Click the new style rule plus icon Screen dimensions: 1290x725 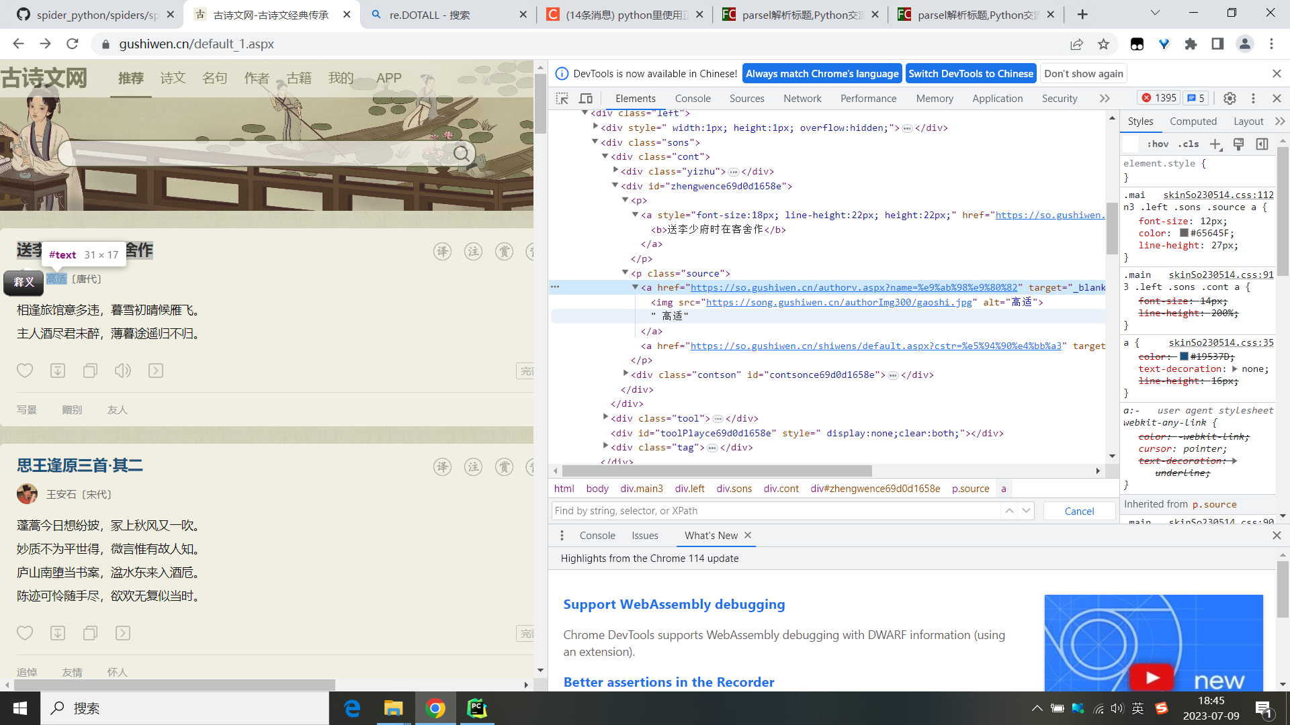point(1215,144)
